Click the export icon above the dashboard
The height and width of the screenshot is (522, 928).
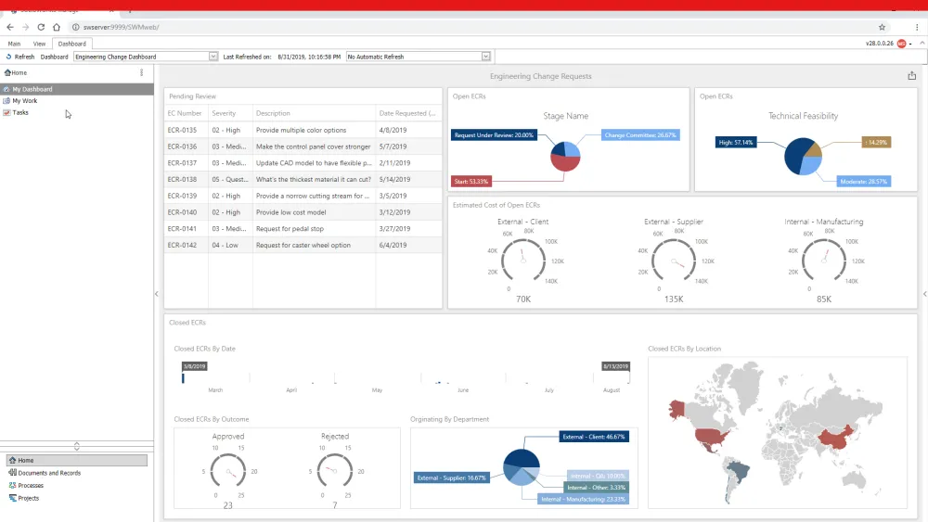(911, 76)
